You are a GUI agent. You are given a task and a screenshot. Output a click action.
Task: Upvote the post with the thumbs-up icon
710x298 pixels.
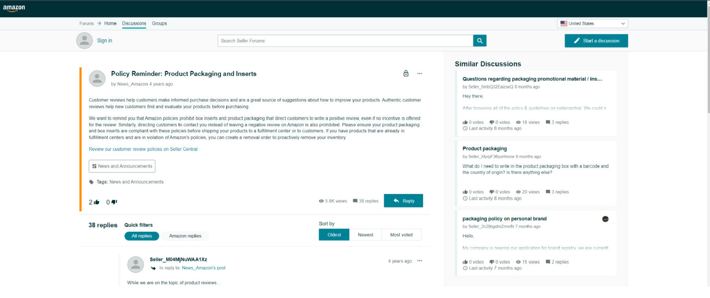tap(96, 202)
